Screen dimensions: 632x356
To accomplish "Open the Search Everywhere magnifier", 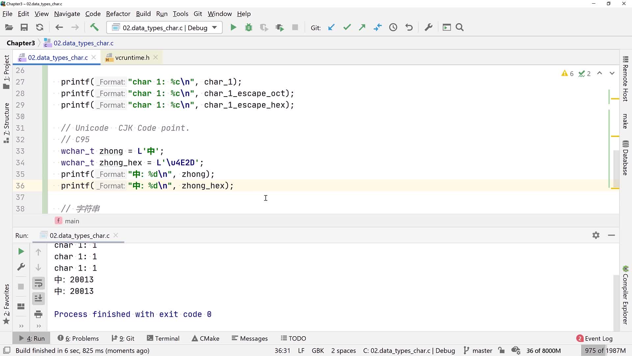I will coord(460,28).
